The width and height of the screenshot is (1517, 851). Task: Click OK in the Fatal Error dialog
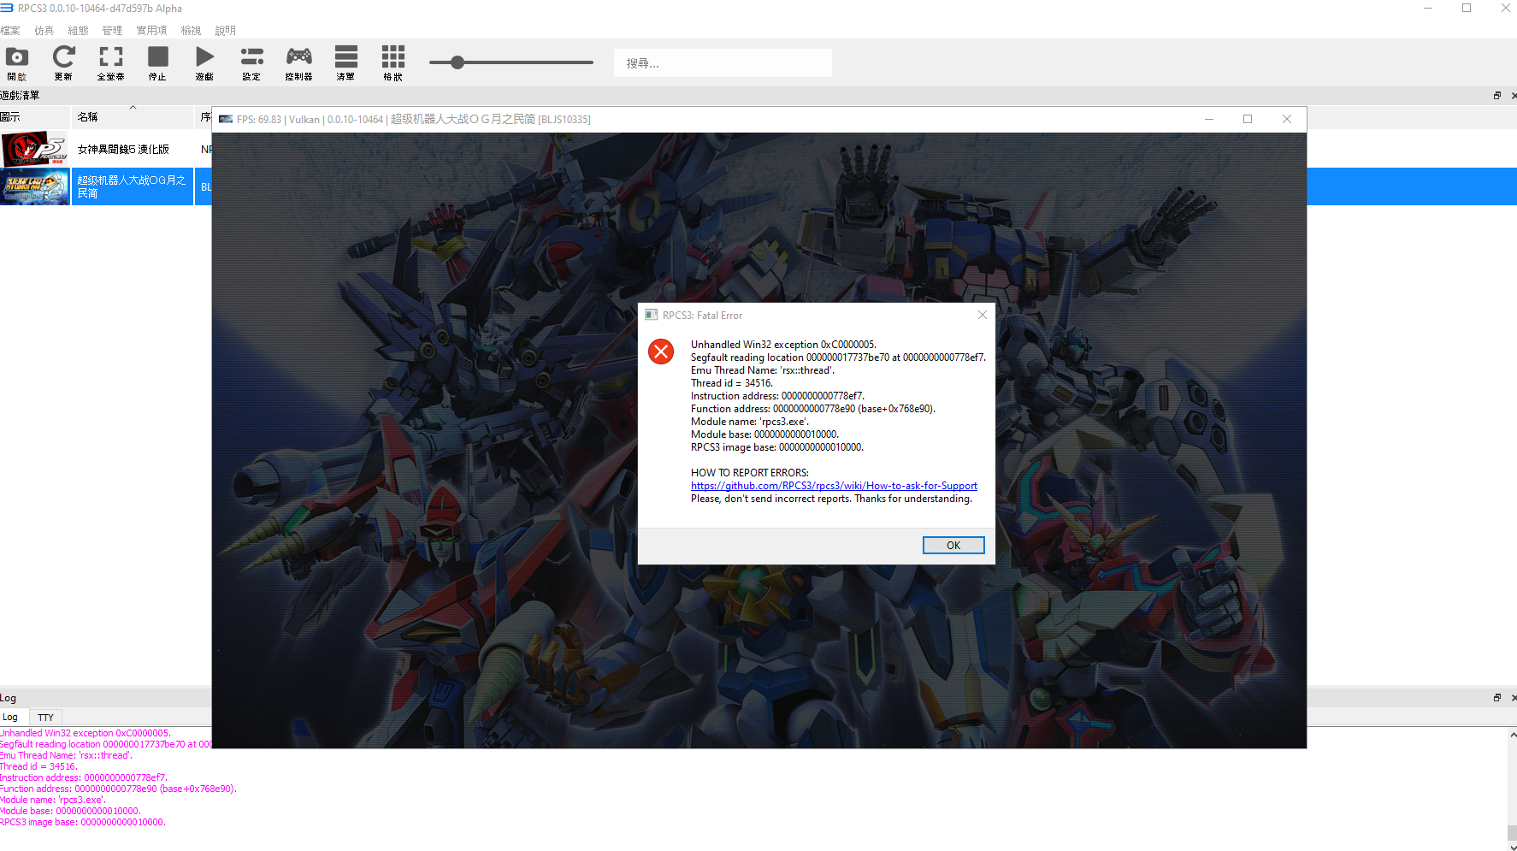[953, 546]
